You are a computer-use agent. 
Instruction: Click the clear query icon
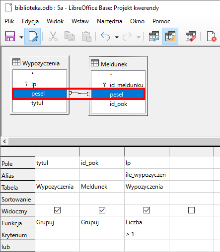coord(191,36)
